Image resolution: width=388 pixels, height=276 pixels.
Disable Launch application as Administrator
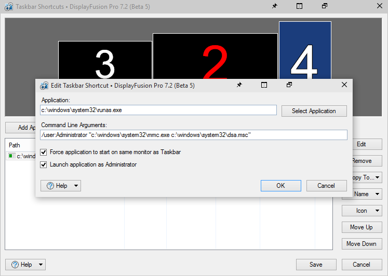pyautogui.click(x=44, y=164)
